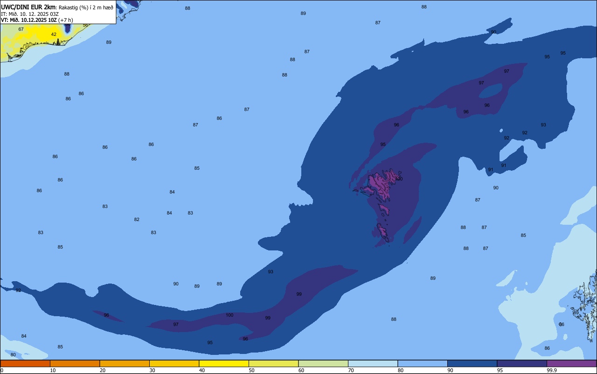Click the 'Rakastig (%) í 2 m hæð' label
This screenshot has width=597, height=374.
tap(86, 7)
